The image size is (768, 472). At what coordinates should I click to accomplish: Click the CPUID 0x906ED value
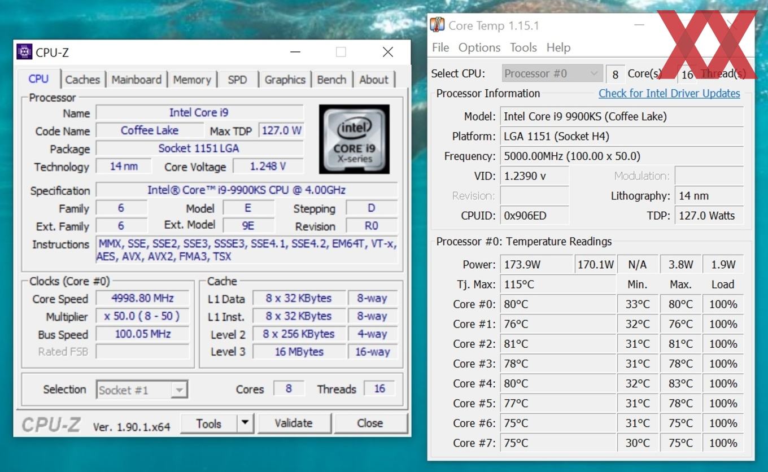534,215
